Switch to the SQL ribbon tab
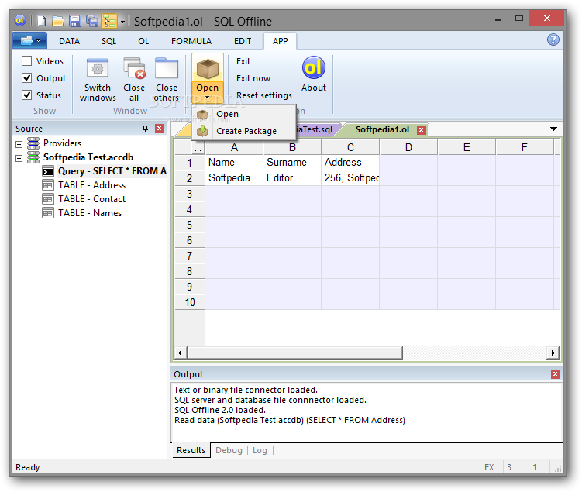The width and height of the screenshot is (582, 492). pos(108,41)
